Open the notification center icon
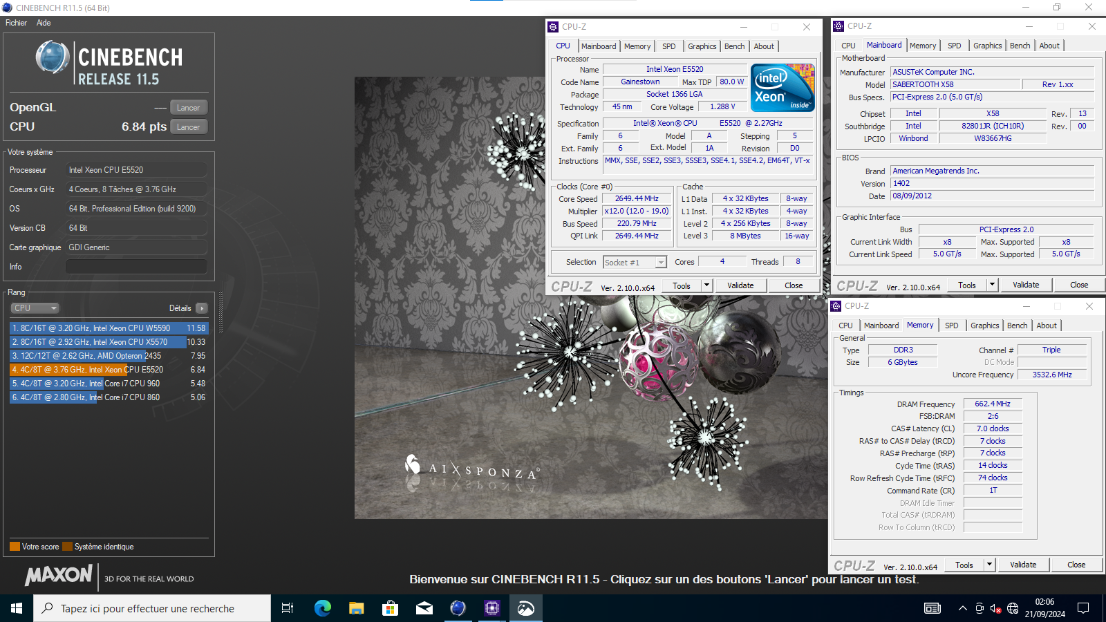 [1083, 608]
